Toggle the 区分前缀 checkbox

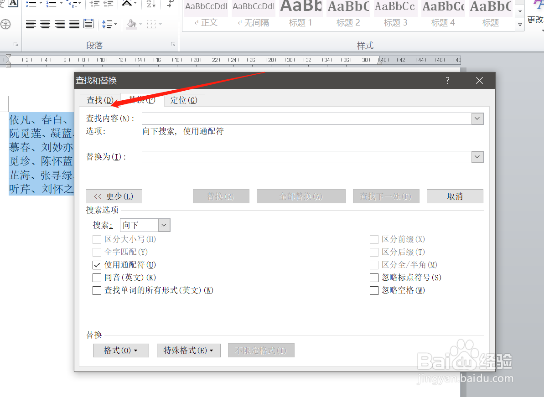(374, 239)
